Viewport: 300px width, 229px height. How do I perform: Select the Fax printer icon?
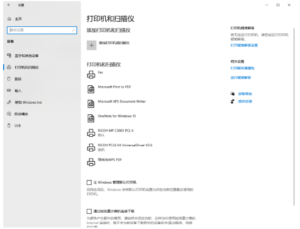pyautogui.click(x=91, y=75)
